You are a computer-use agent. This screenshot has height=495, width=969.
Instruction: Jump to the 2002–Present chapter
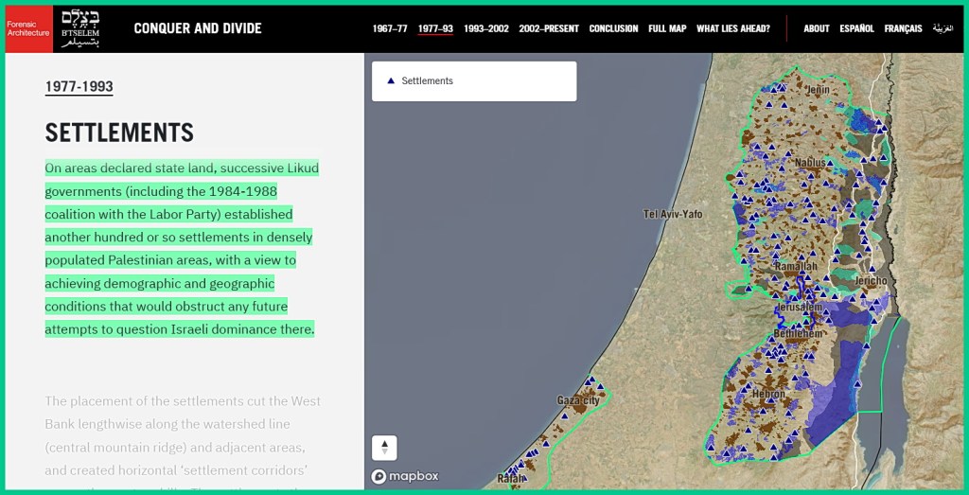point(549,28)
